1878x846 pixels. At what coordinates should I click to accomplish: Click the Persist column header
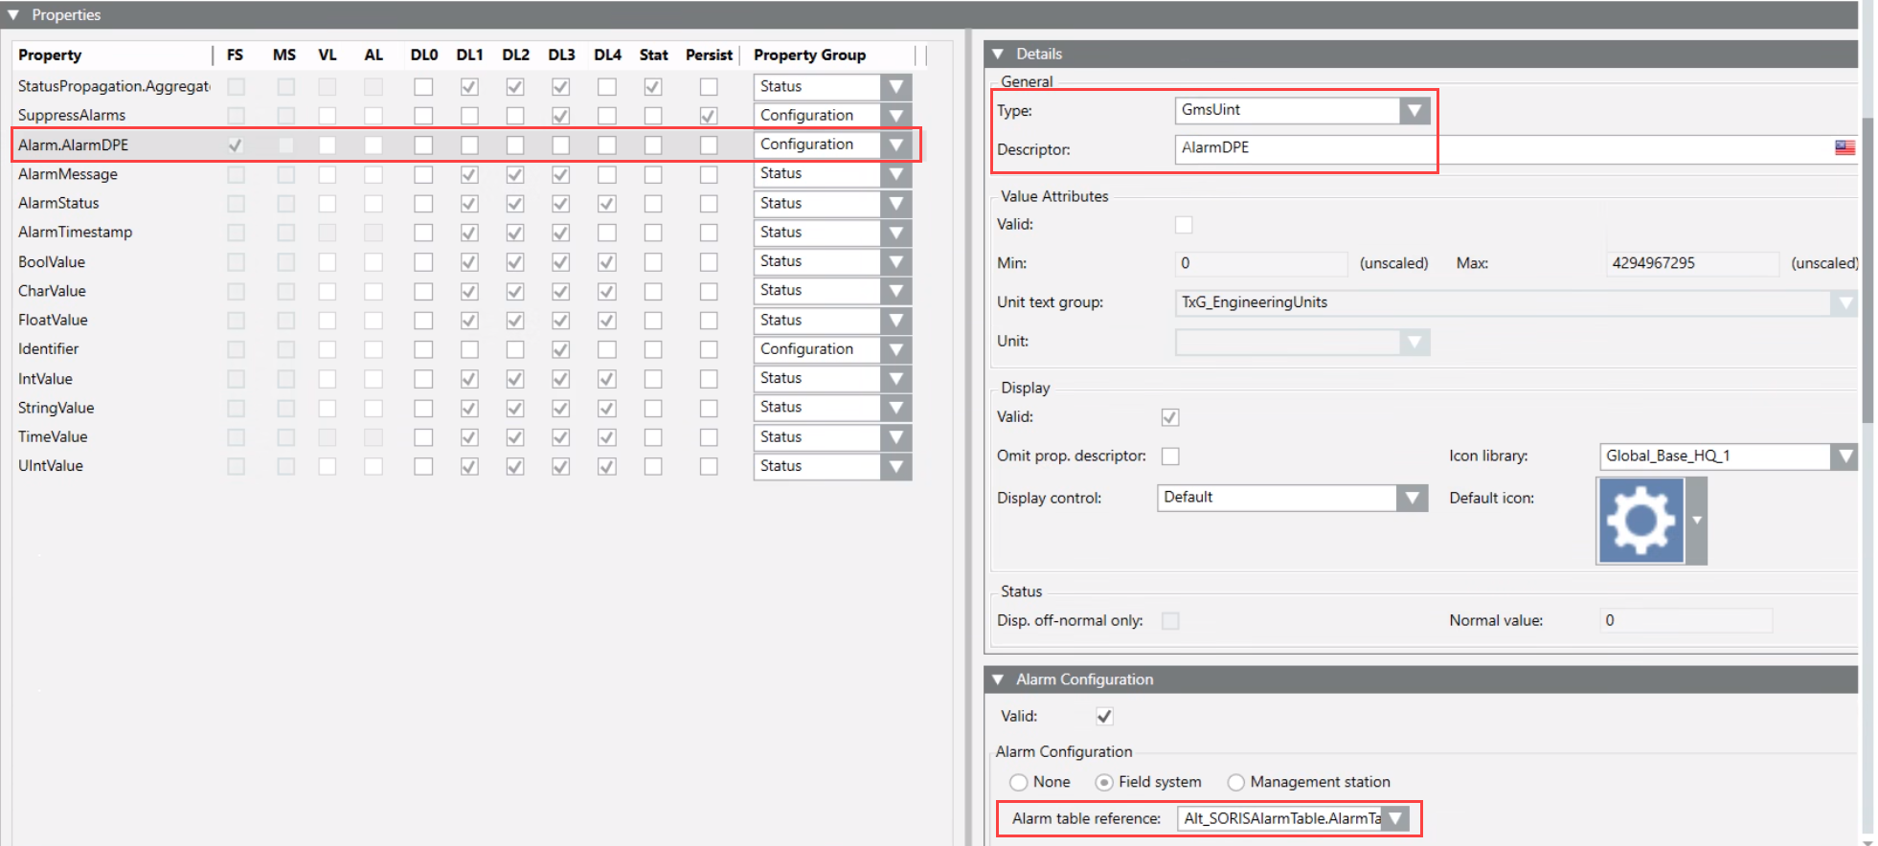click(x=709, y=56)
